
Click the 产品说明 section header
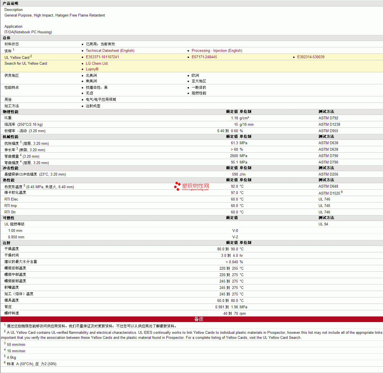(x=10, y=3)
